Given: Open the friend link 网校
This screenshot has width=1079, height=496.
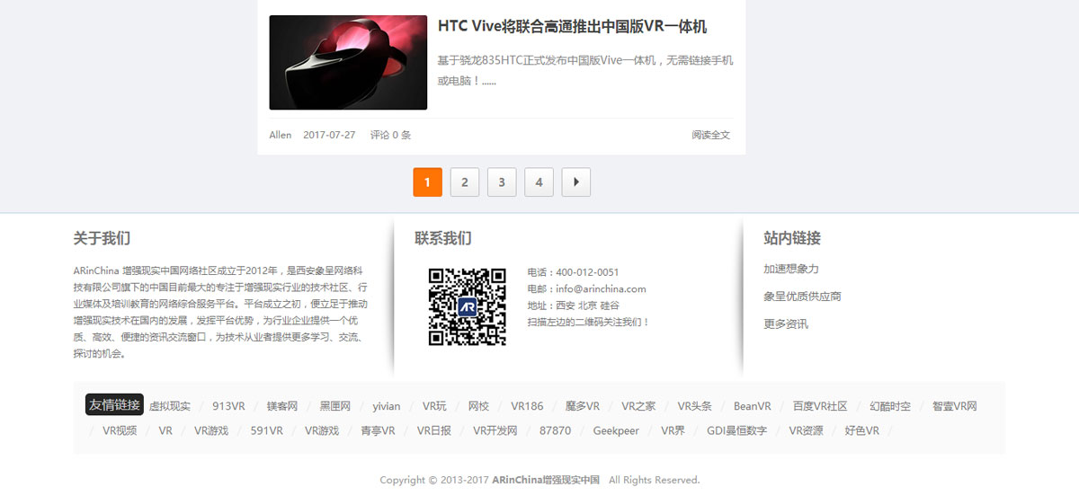Looking at the screenshot, I should click(478, 406).
